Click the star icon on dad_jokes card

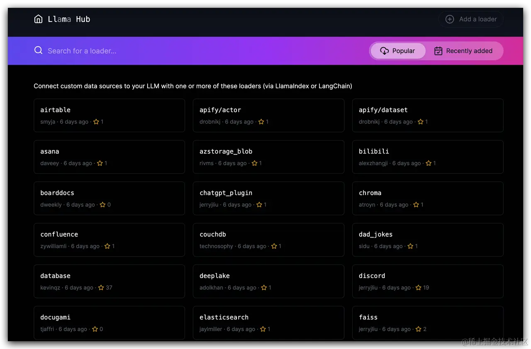[x=411, y=246]
